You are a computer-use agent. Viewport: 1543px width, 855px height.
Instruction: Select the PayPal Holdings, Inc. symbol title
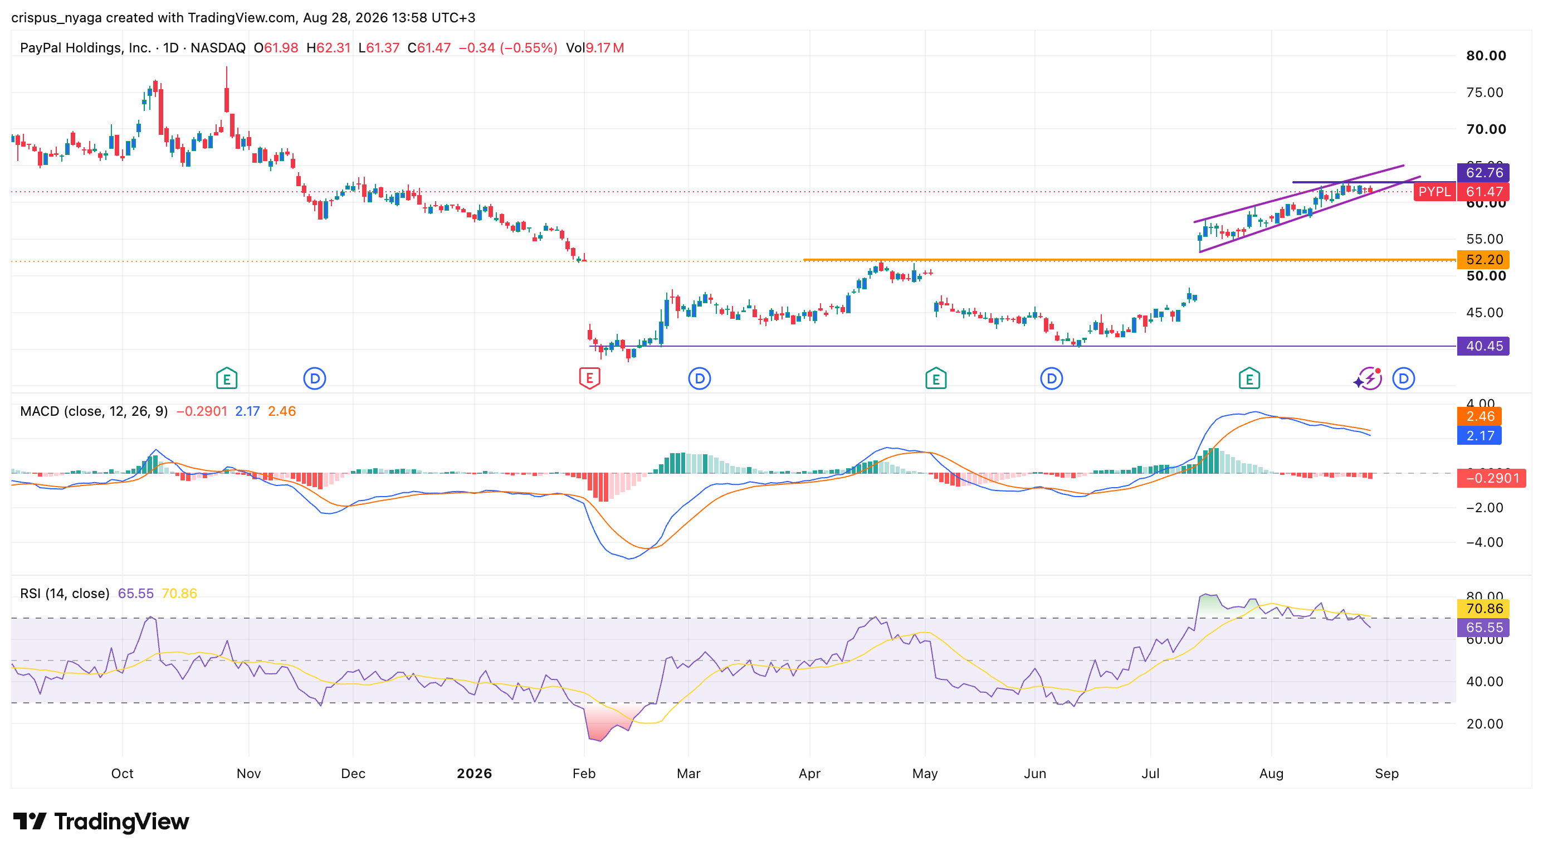pyautogui.click(x=85, y=48)
